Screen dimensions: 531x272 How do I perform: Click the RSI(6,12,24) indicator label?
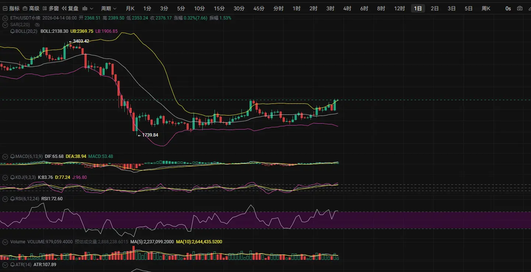(x=27, y=199)
